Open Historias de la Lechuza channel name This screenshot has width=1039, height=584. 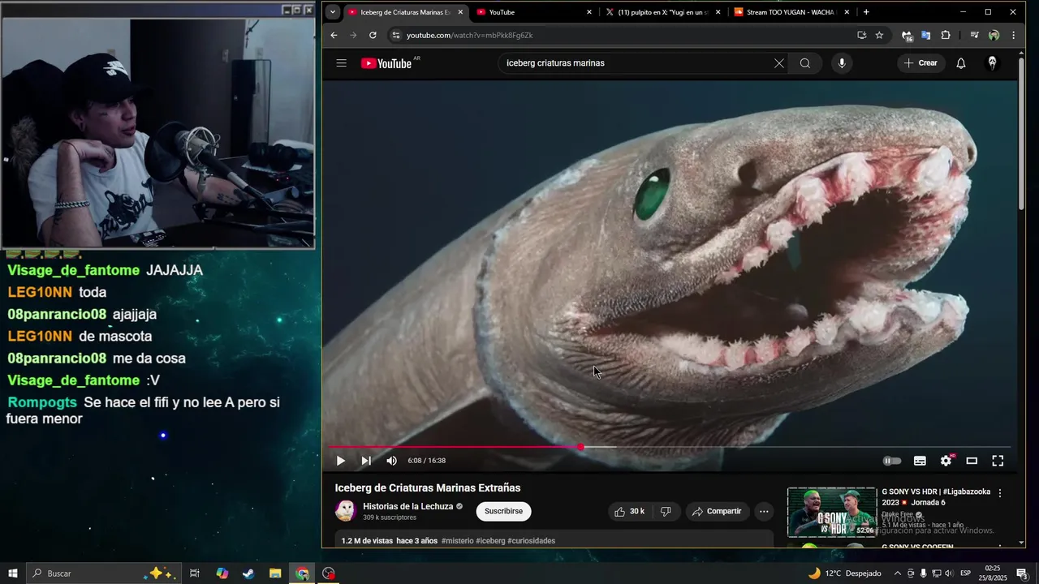407,506
